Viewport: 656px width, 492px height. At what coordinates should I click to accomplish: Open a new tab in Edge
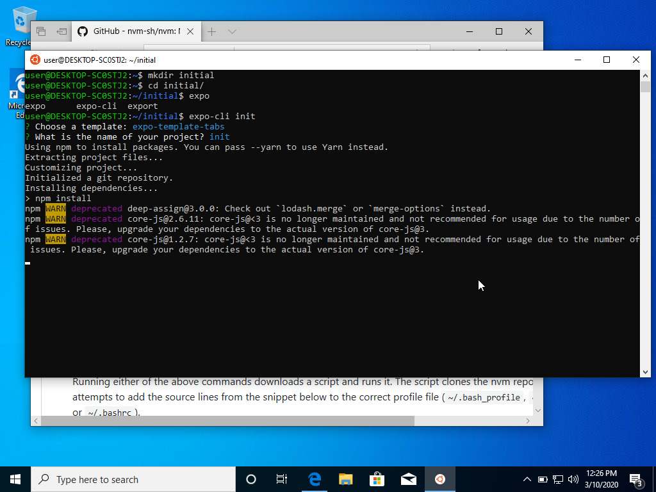211,31
